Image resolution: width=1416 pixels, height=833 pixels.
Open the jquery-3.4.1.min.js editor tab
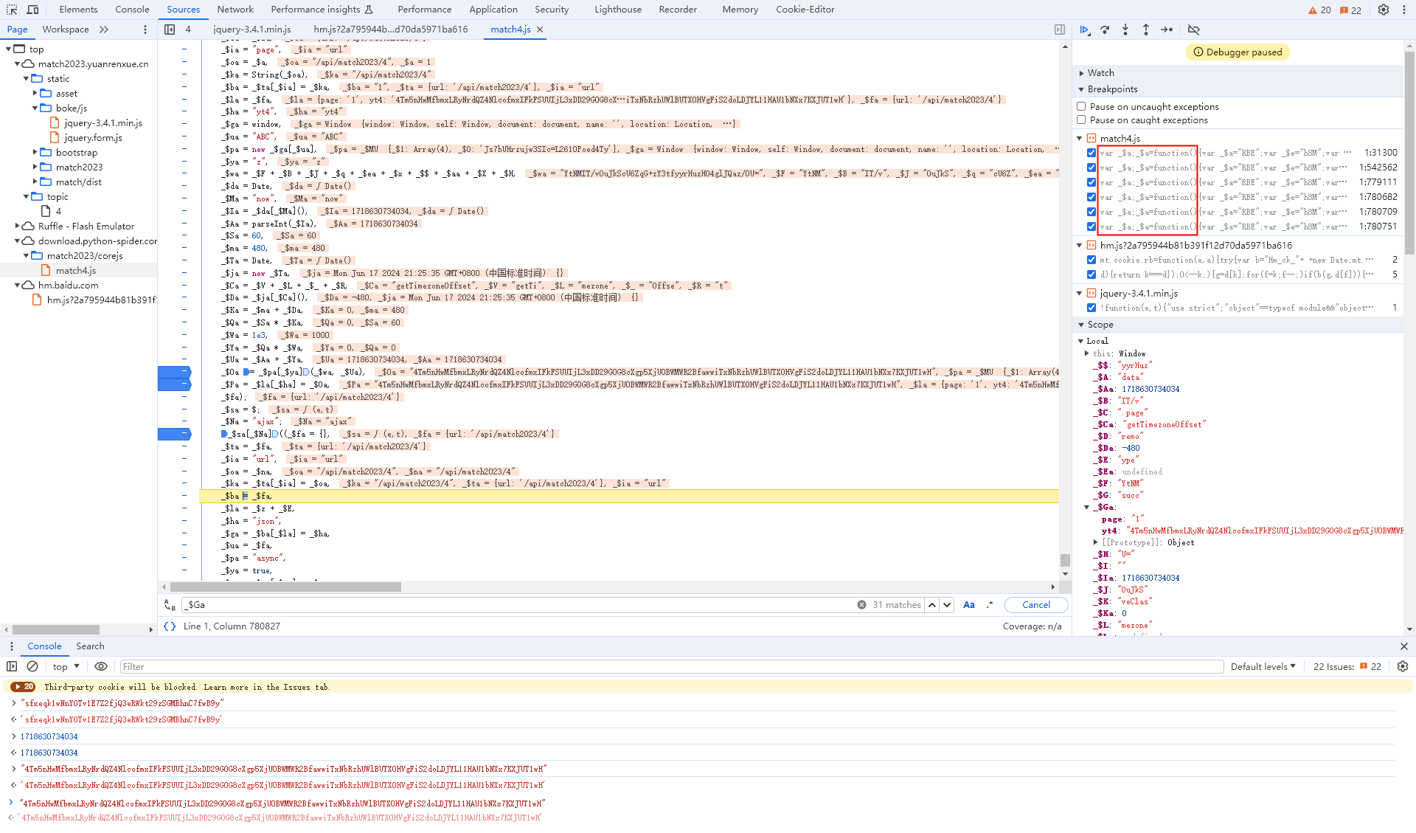(252, 30)
